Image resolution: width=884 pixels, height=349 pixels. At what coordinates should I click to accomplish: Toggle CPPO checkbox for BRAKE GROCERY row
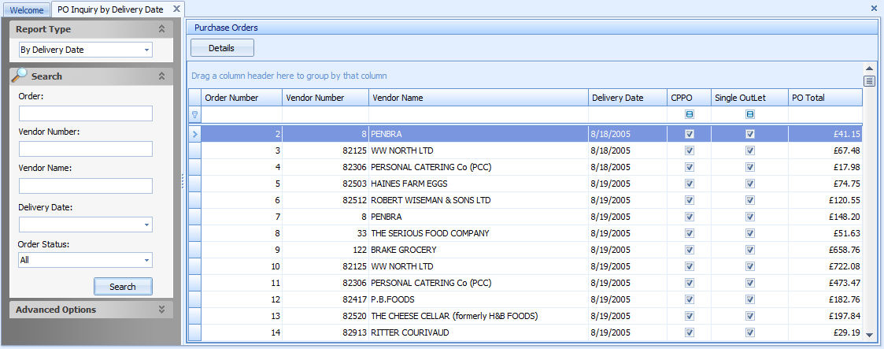click(x=689, y=250)
